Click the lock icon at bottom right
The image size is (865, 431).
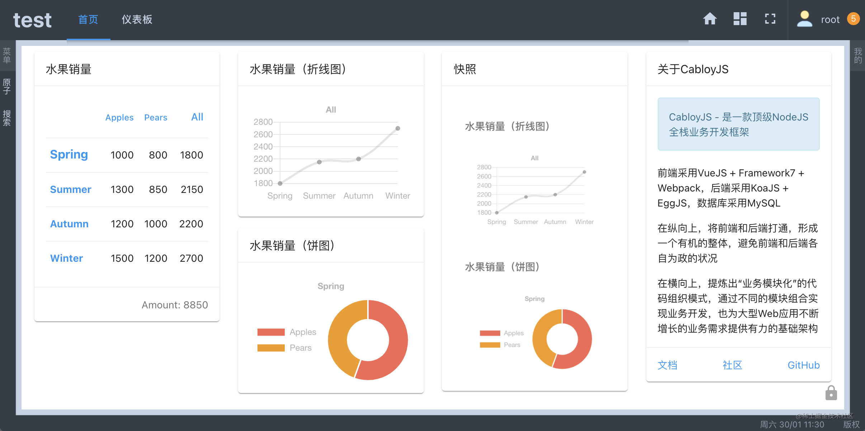(x=831, y=392)
